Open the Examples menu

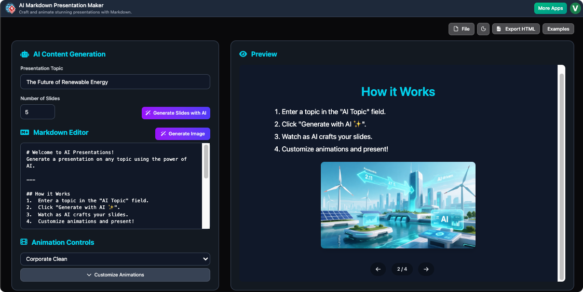click(558, 29)
